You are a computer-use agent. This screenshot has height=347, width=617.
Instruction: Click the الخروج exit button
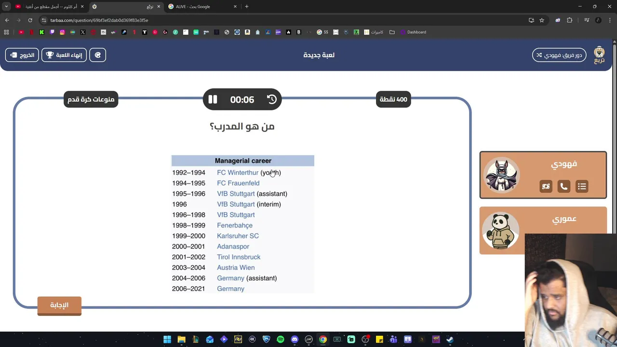coord(22,55)
